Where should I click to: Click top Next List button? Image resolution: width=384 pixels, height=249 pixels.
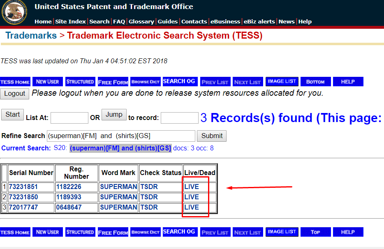point(248,81)
